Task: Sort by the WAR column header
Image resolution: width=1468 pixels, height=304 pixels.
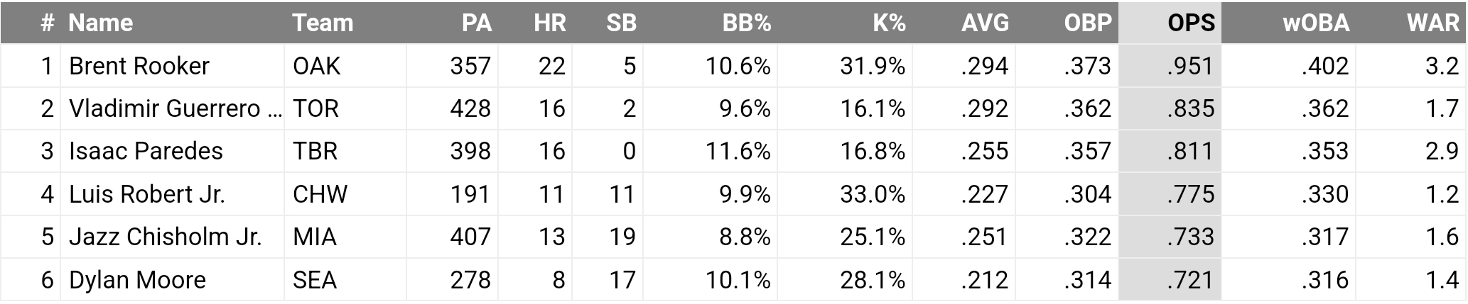Action: 1432,23
